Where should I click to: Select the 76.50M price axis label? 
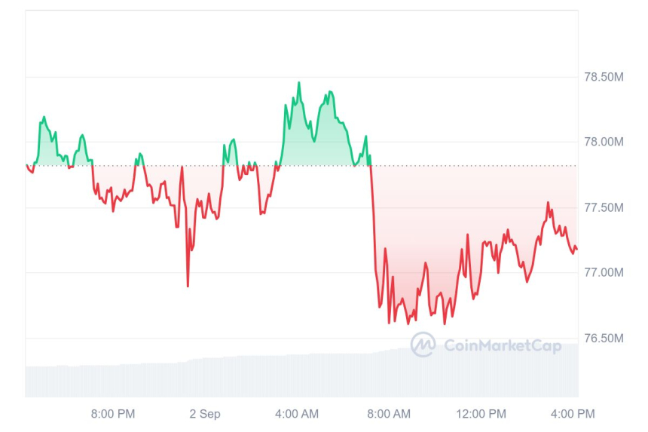click(604, 338)
